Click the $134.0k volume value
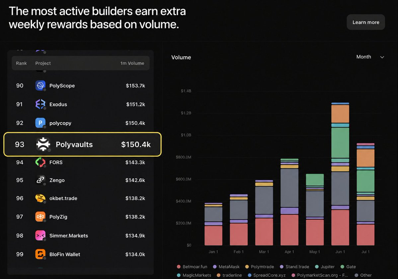The image size is (398, 279). [135, 254]
